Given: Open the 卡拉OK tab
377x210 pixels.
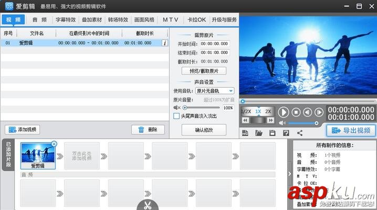Looking at the screenshot, I should [x=197, y=20].
